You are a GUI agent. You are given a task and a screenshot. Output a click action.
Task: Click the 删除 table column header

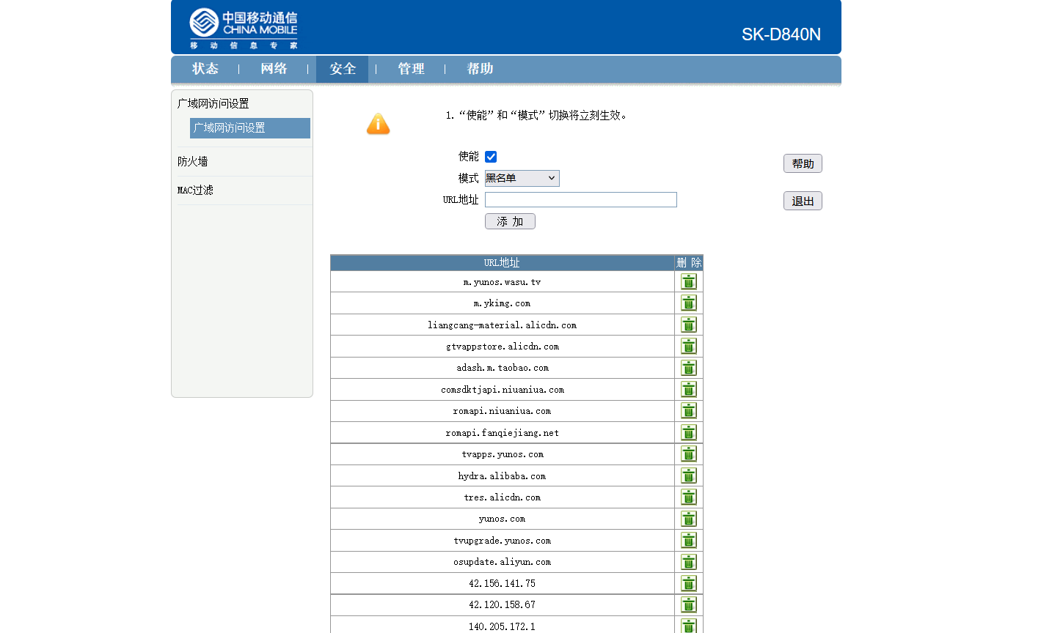[x=689, y=263]
